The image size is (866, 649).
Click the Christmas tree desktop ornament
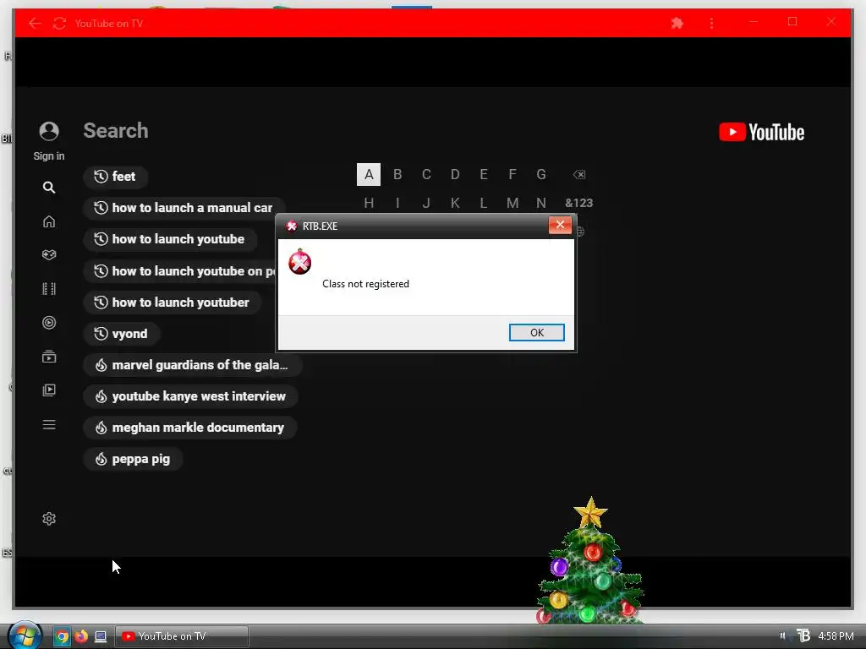click(x=589, y=561)
